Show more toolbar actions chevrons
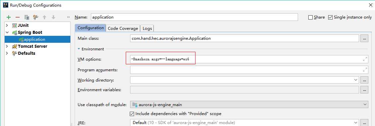 (x=69, y=17)
